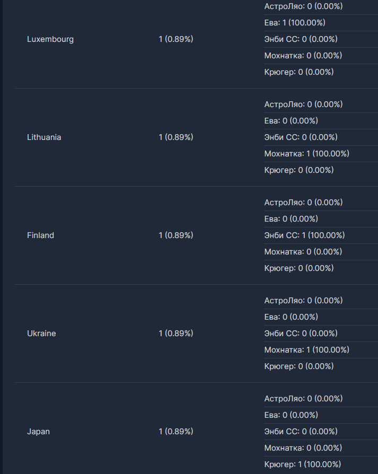Viewport: 378px width, 474px height.
Task: Click Japan's 1 (0.89%) total value
Action: (x=176, y=432)
